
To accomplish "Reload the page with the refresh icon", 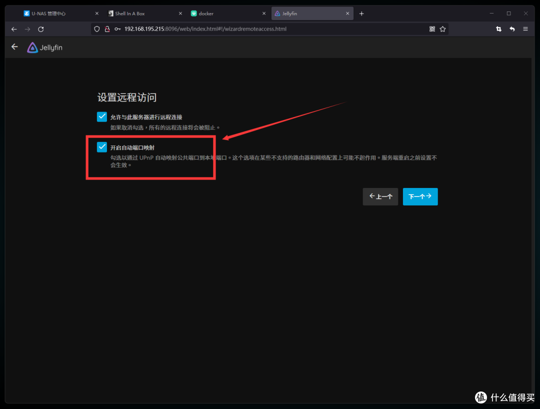I will (x=41, y=29).
